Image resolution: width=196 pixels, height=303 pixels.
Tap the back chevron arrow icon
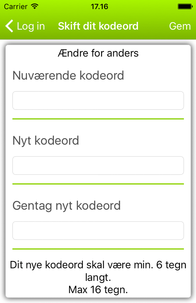pos(9,26)
